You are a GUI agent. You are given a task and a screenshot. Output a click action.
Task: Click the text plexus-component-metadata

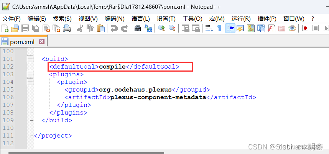(158, 97)
